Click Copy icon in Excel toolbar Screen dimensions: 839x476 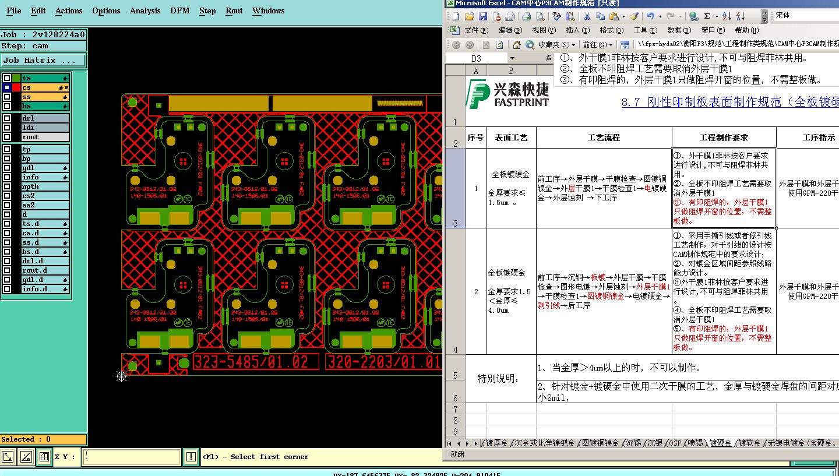[x=600, y=16]
